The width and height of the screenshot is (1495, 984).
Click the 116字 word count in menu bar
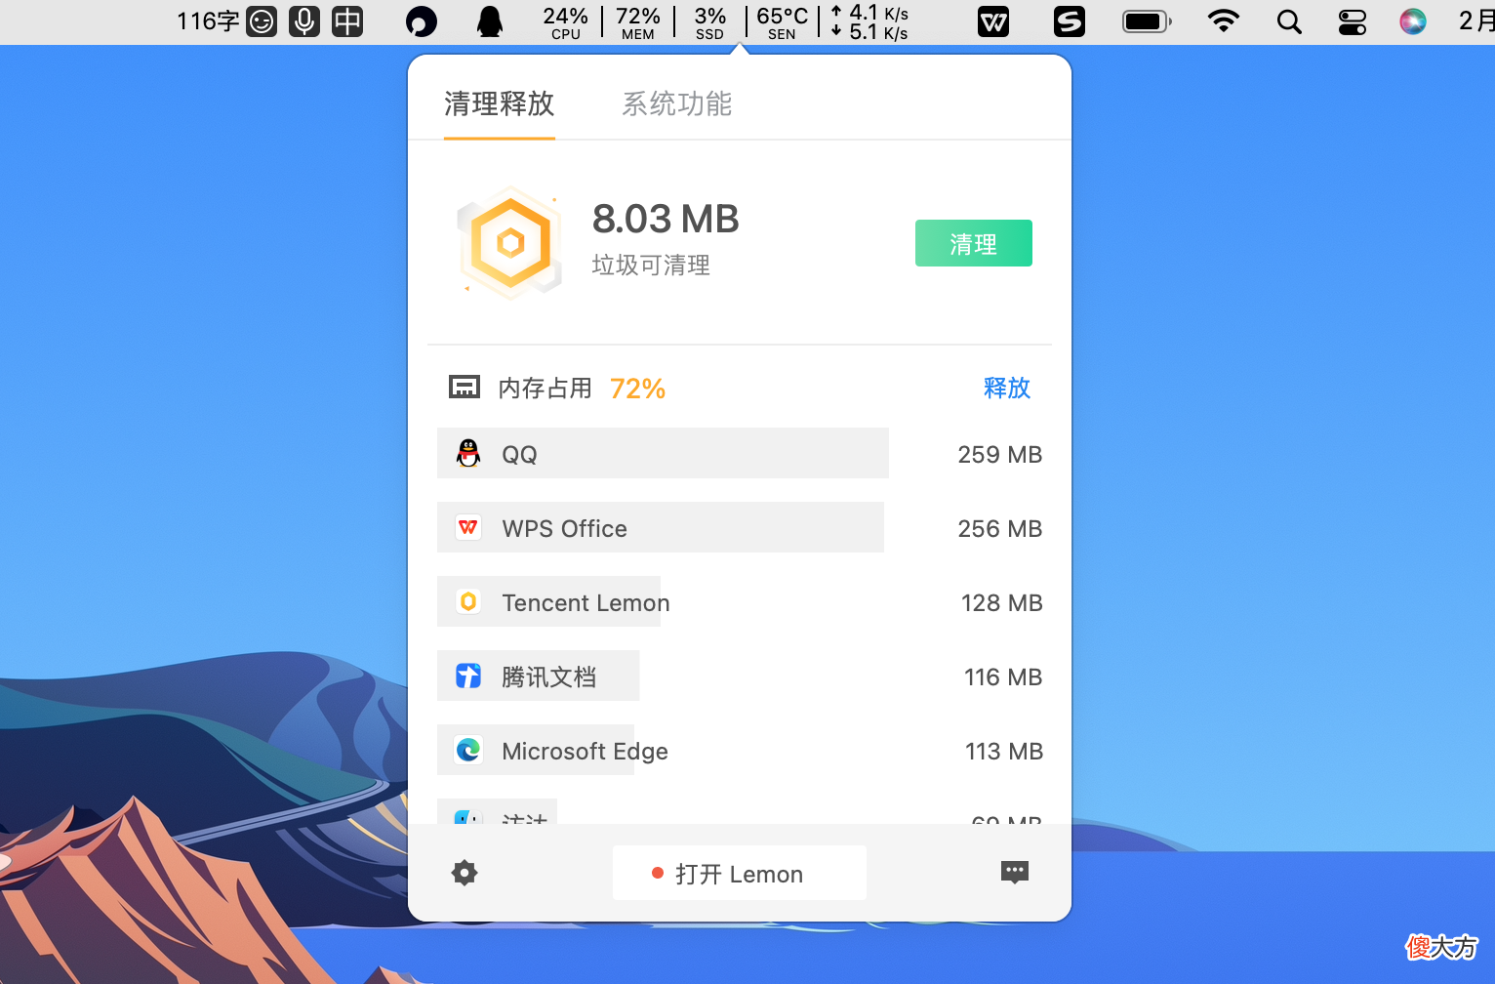208,21
